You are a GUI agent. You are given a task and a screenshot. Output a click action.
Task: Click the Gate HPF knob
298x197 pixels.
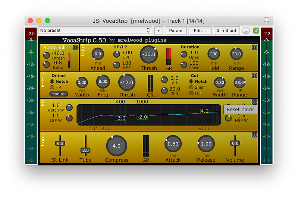116,65
